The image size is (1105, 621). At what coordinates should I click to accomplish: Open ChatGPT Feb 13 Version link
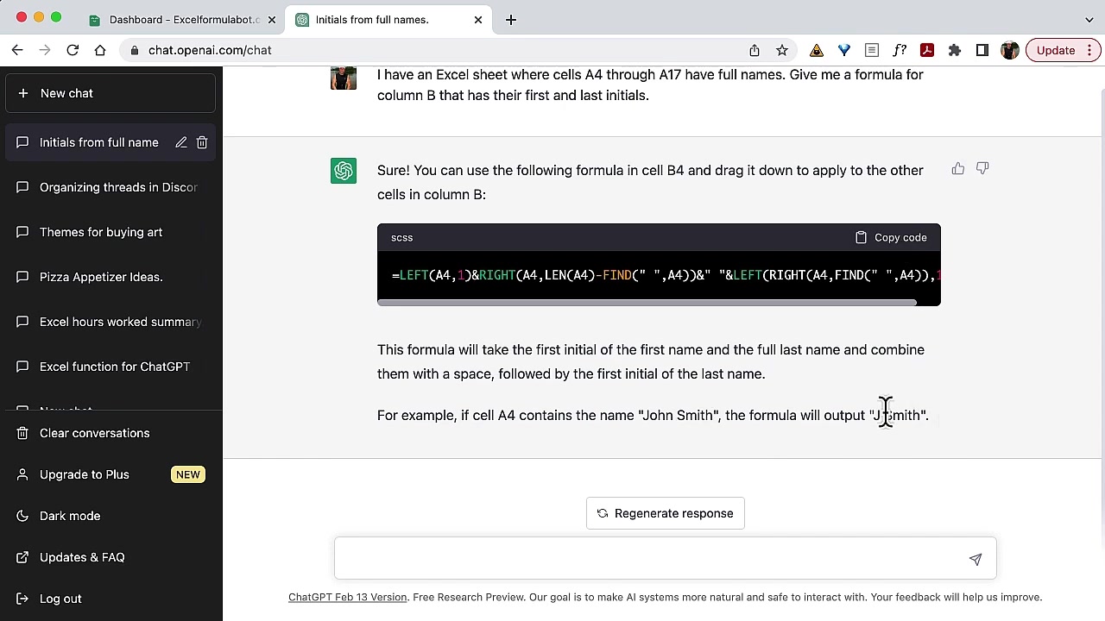pos(347,597)
